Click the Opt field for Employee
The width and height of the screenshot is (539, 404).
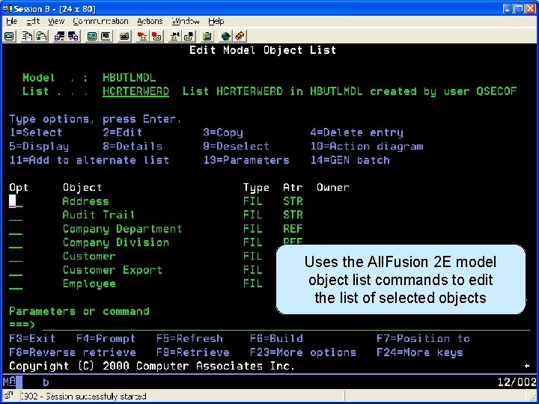pyautogui.click(x=16, y=284)
